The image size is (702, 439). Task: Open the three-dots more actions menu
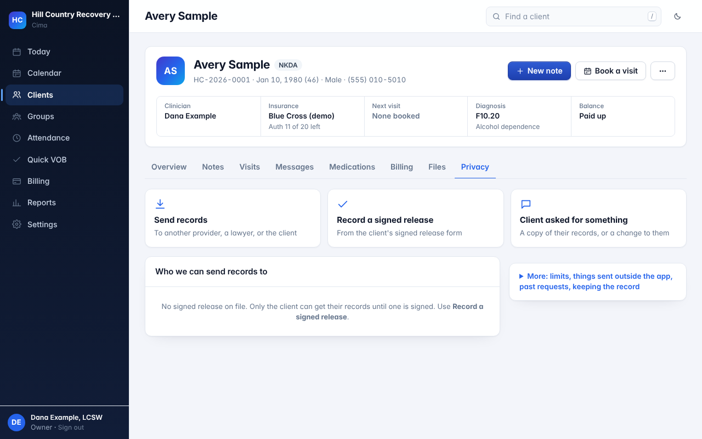663,71
